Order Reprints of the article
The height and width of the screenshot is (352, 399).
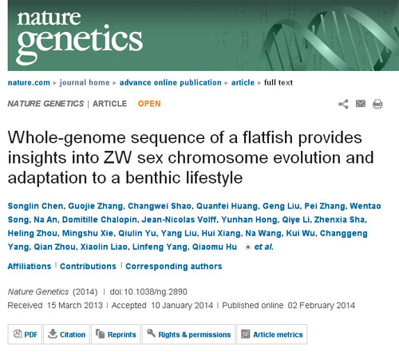pyautogui.click(x=116, y=334)
